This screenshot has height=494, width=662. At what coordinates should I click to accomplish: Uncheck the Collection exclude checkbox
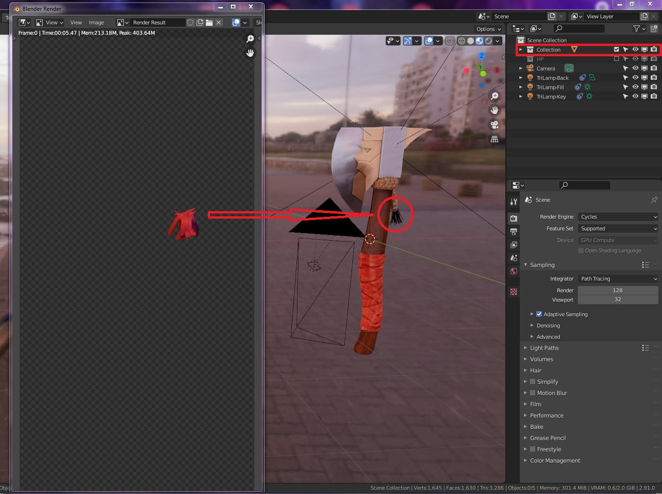616,49
